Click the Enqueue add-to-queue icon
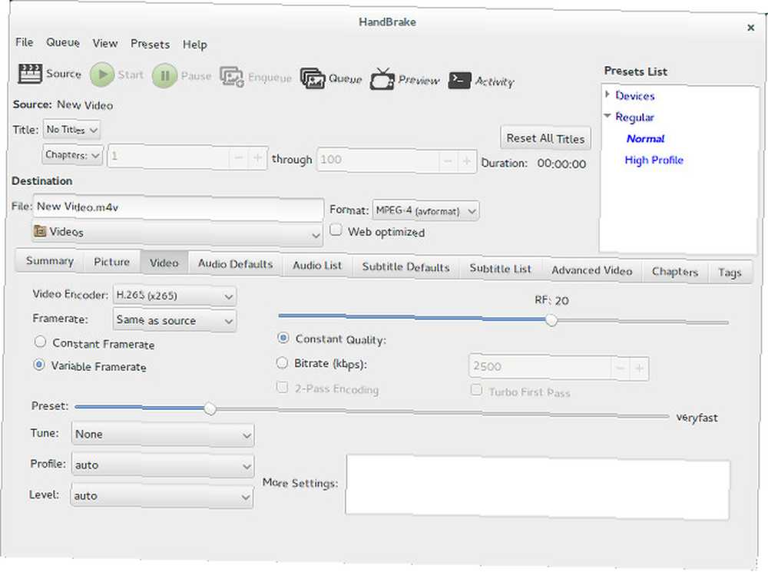 pyautogui.click(x=232, y=77)
